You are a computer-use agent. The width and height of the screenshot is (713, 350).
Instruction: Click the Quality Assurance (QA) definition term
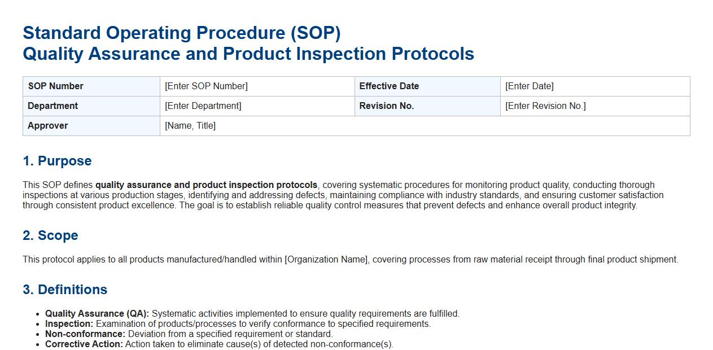pyautogui.click(x=97, y=314)
